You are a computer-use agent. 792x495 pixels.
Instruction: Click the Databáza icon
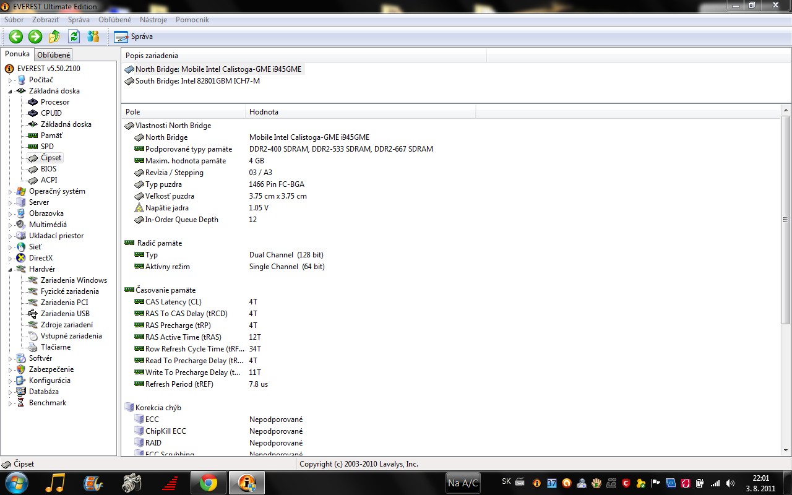(21, 392)
